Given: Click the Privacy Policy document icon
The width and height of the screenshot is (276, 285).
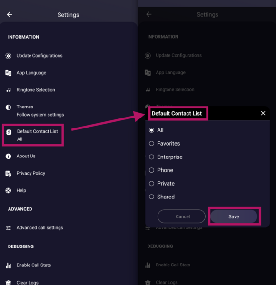Looking at the screenshot, I should [x=9, y=173].
